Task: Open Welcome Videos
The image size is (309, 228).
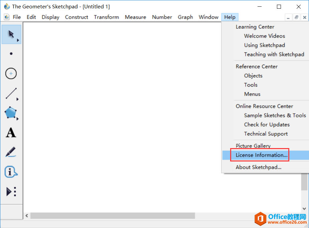Action: pyautogui.click(x=265, y=36)
